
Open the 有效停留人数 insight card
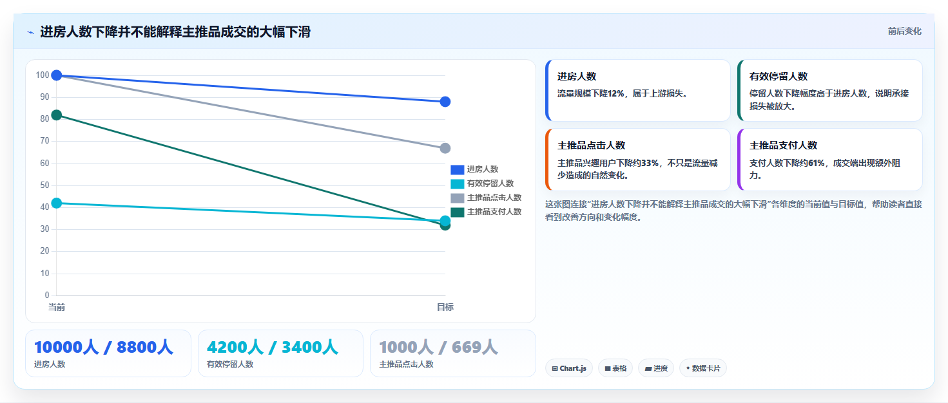pyautogui.click(x=830, y=90)
